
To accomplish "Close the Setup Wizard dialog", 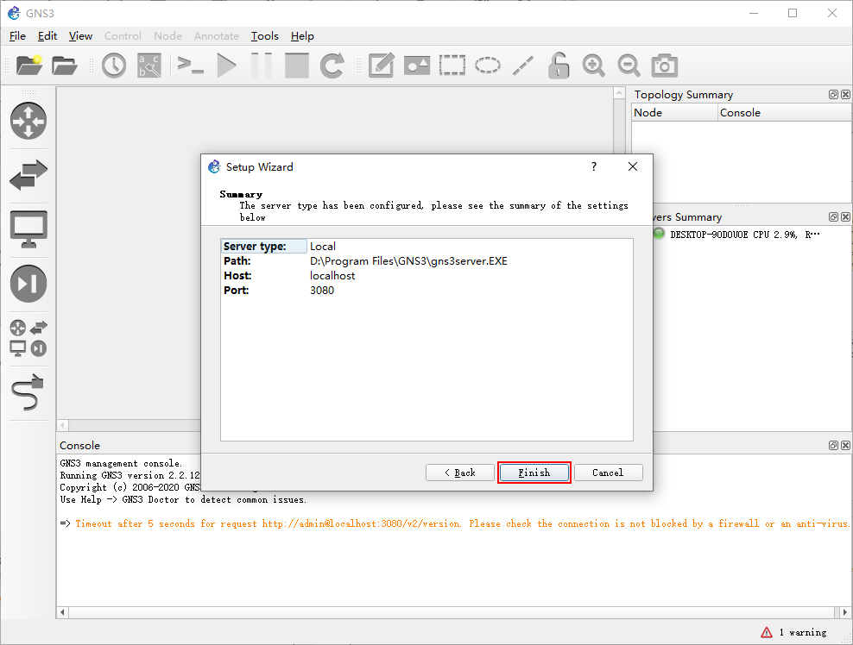I will click(633, 166).
